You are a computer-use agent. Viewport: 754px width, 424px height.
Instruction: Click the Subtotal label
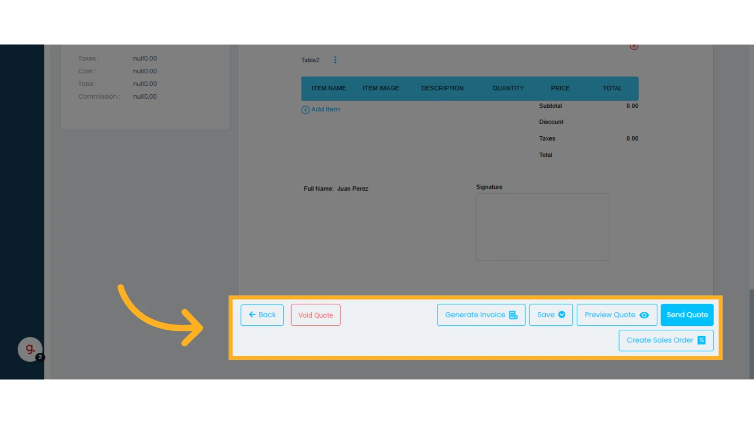point(550,106)
